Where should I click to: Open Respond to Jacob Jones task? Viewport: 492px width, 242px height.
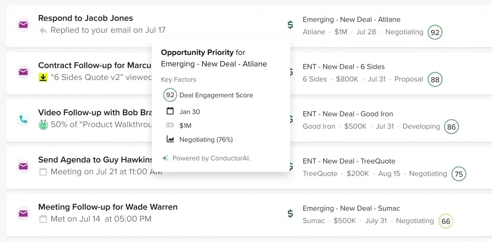85,18
